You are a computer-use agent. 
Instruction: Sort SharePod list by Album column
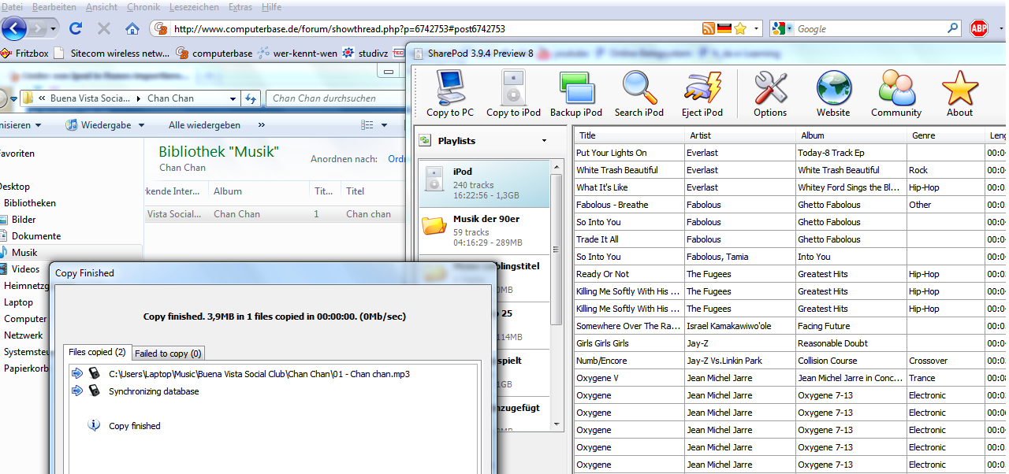click(851, 135)
